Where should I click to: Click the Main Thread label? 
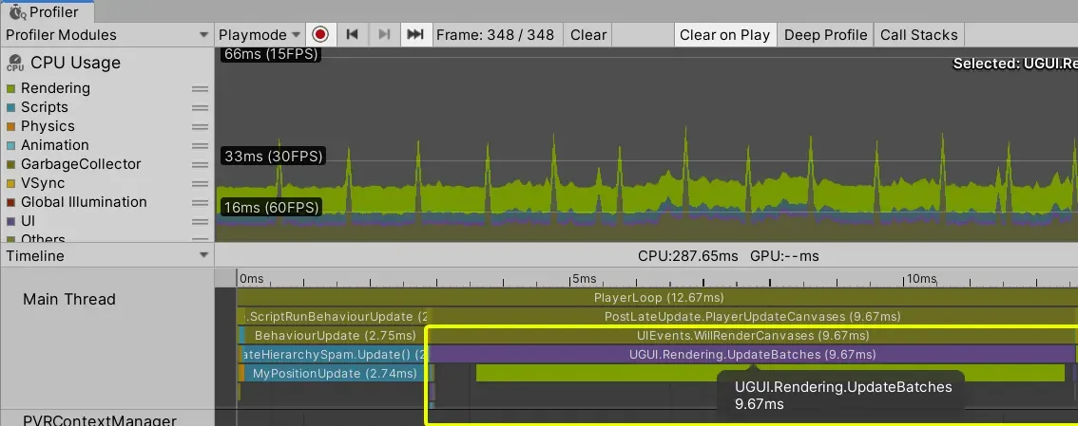68,299
